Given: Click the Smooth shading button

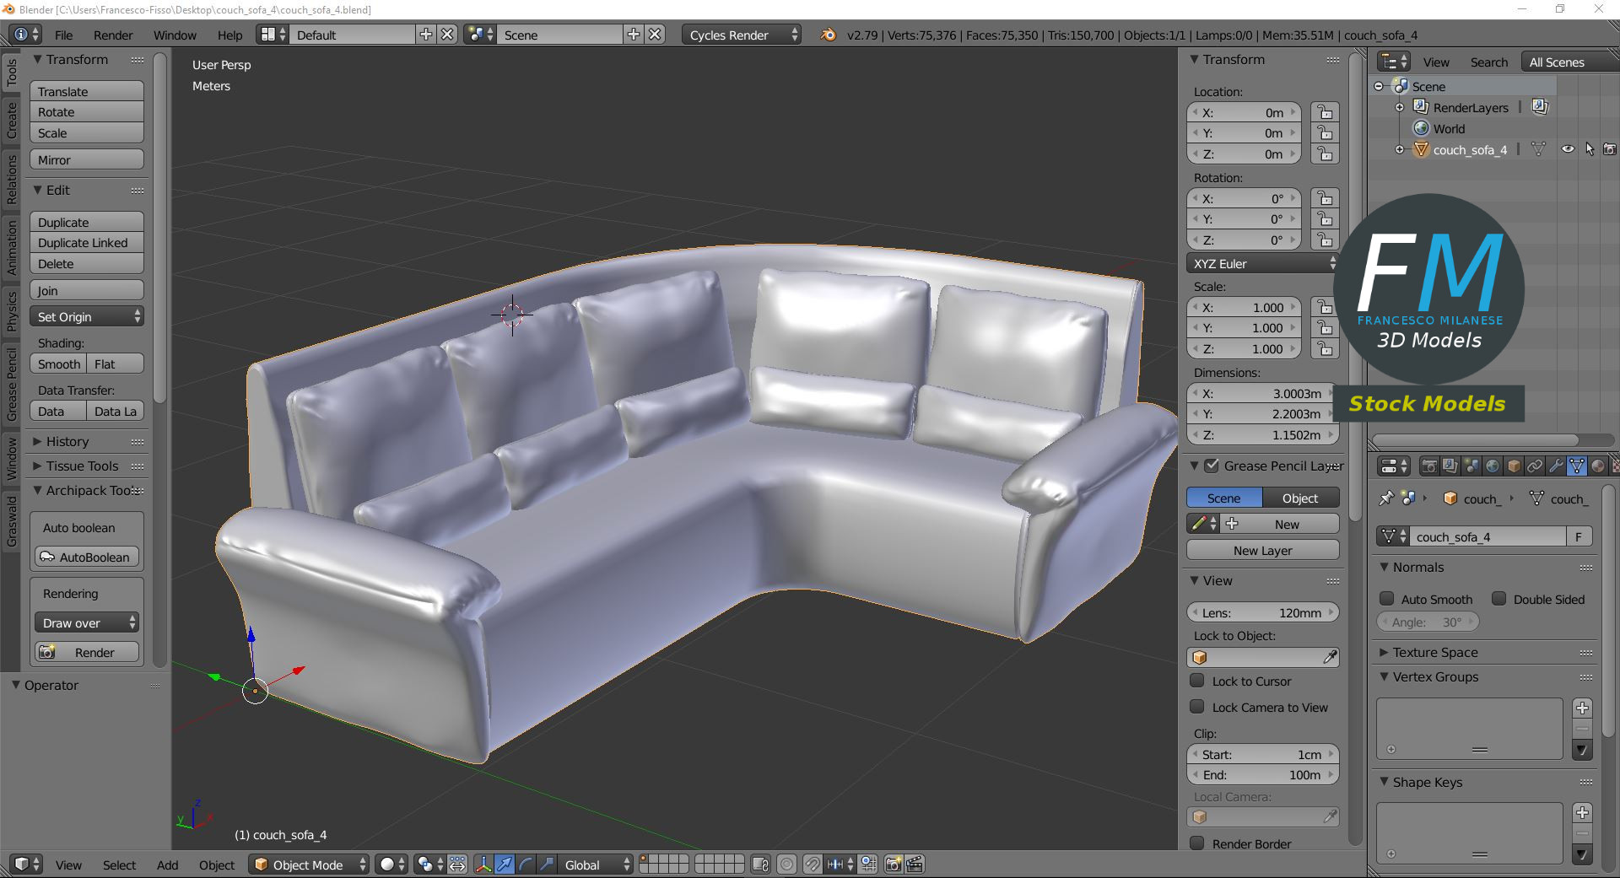Looking at the screenshot, I should click(x=58, y=364).
